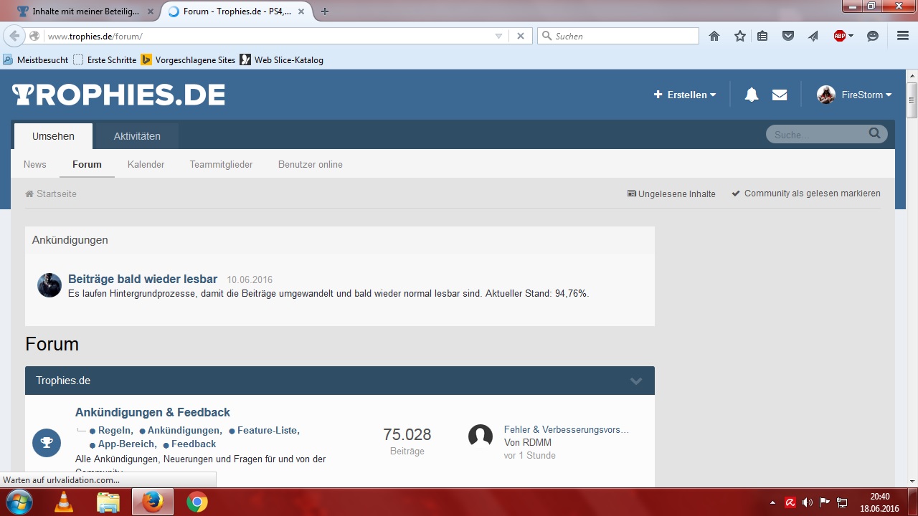Open the Vorgeschlagene Sites bookmark
918x516 pixels.
point(188,60)
